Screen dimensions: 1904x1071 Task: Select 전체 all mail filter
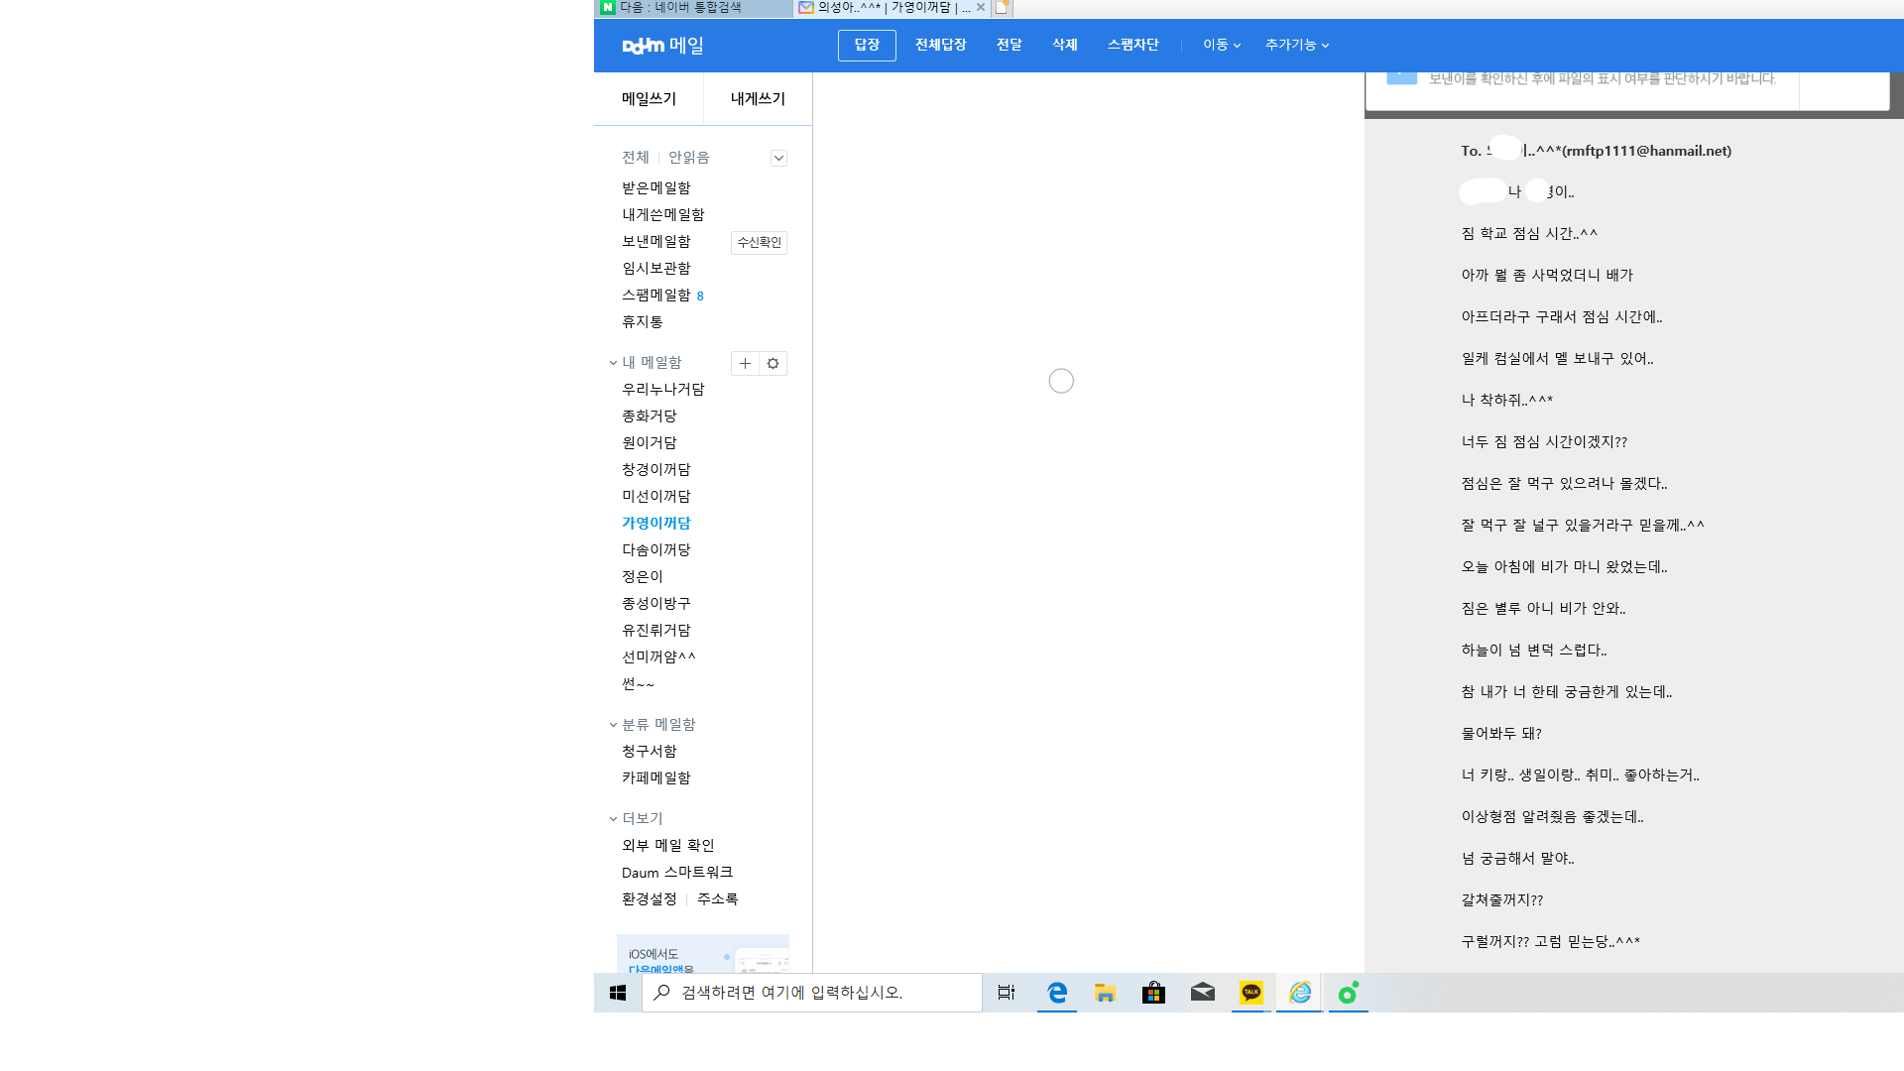tap(636, 158)
